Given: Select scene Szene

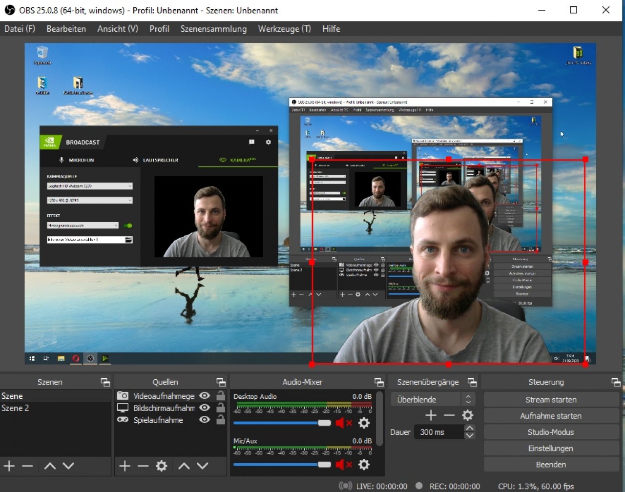Looking at the screenshot, I should click(55, 396).
